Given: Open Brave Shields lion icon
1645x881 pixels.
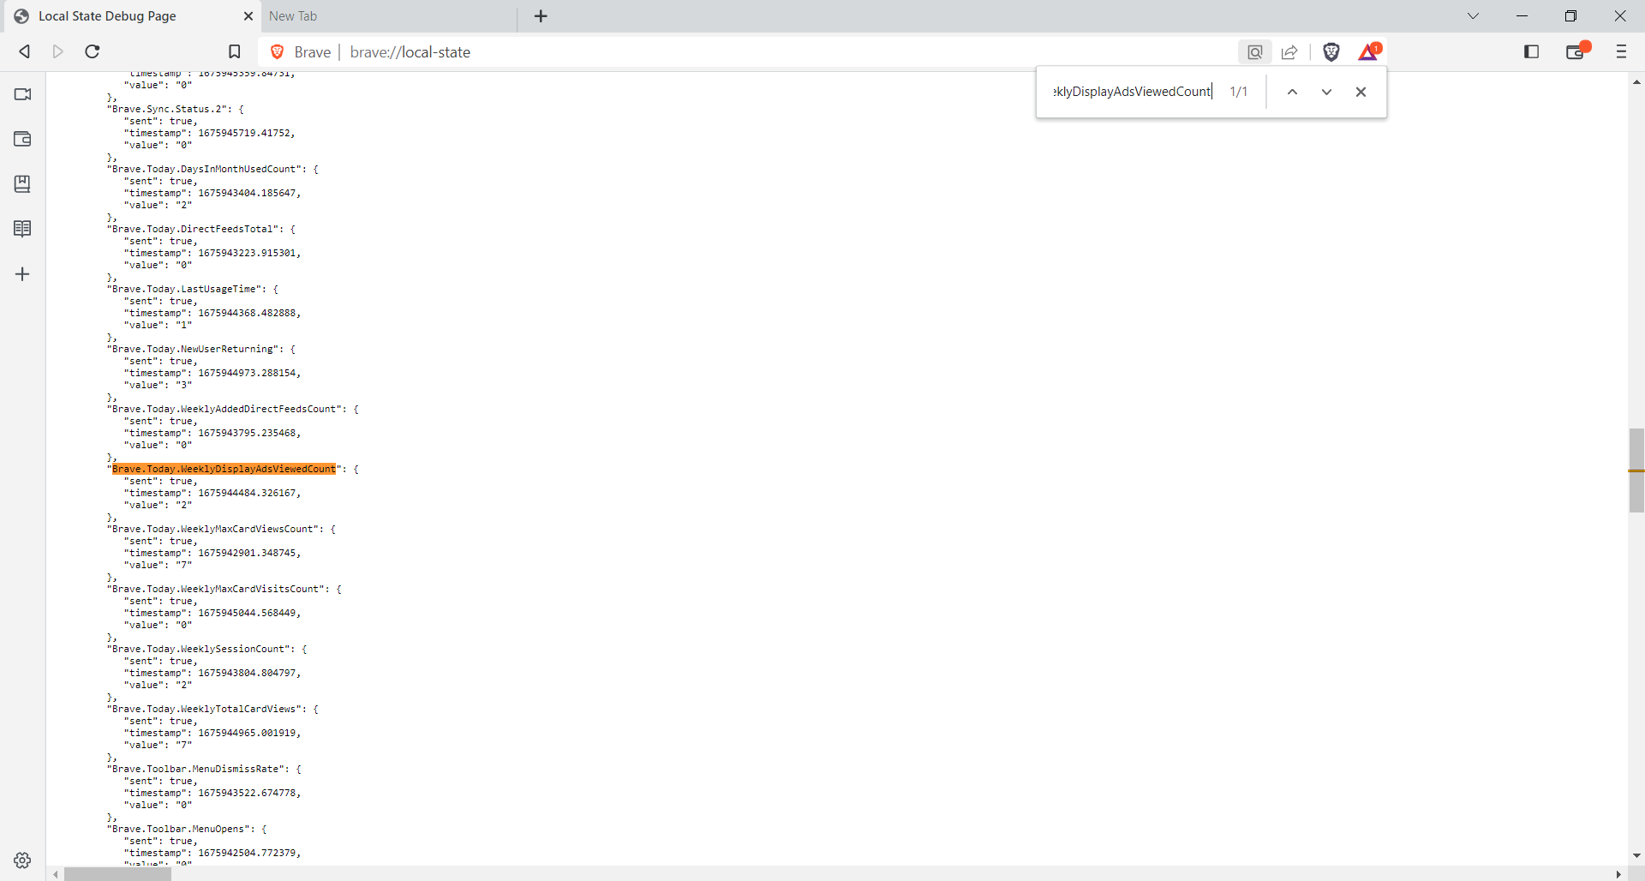Looking at the screenshot, I should pyautogui.click(x=1331, y=51).
